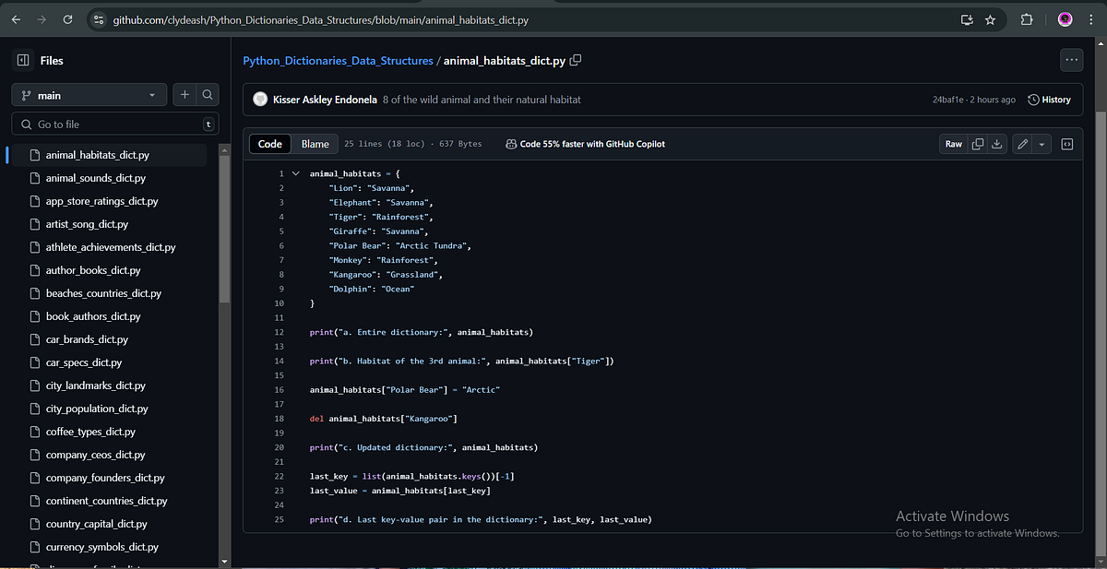Image resolution: width=1107 pixels, height=569 pixels.
Task: Switch to the Blame tab
Action: 315,143
